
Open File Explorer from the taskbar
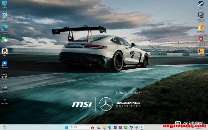(x=104, y=127)
